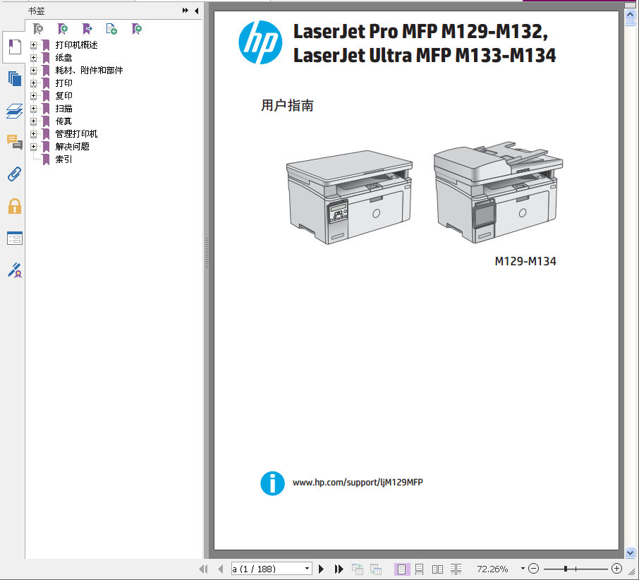Open the 打印机概述 bookmark
This screenshot has width=639, height=580.
(77, 45)
